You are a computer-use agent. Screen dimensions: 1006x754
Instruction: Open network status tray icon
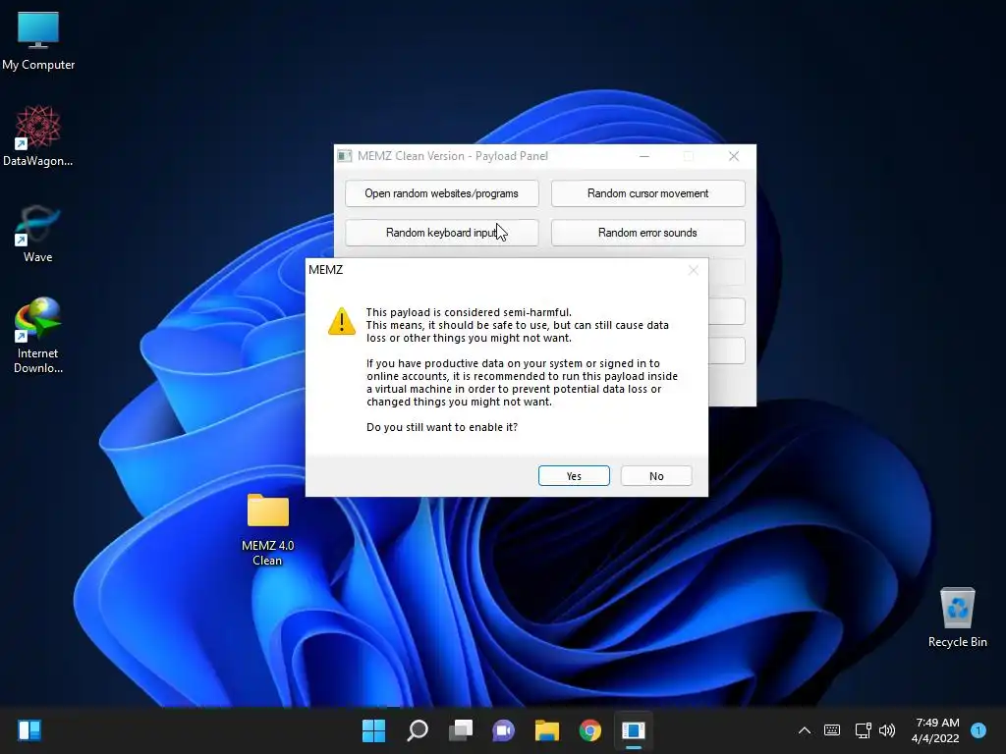[863, 730]
